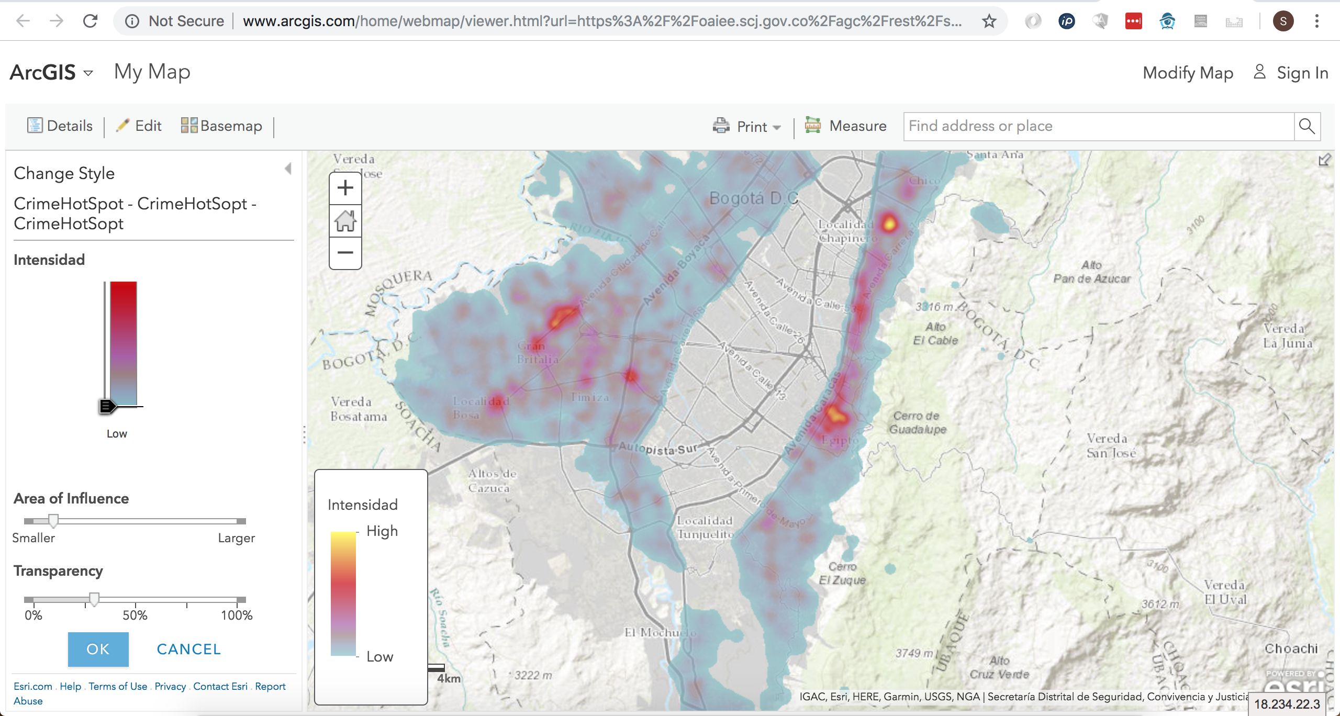Click the My Map title

coord(152,72)
